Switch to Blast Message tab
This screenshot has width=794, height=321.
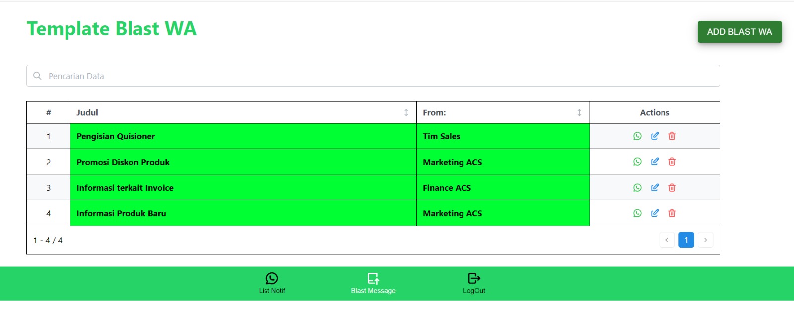click(x=373, y=283)
